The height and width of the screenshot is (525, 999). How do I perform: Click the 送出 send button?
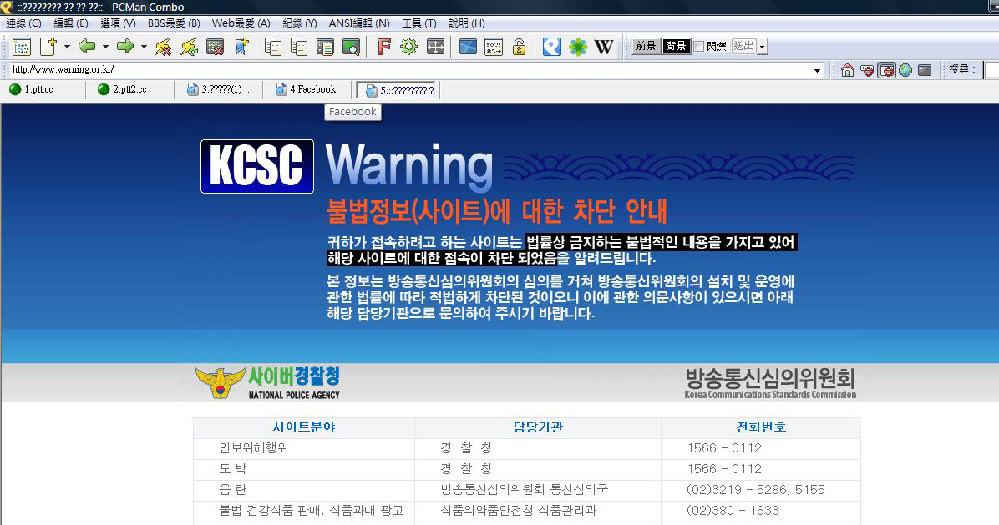click(x=743, y=47)
